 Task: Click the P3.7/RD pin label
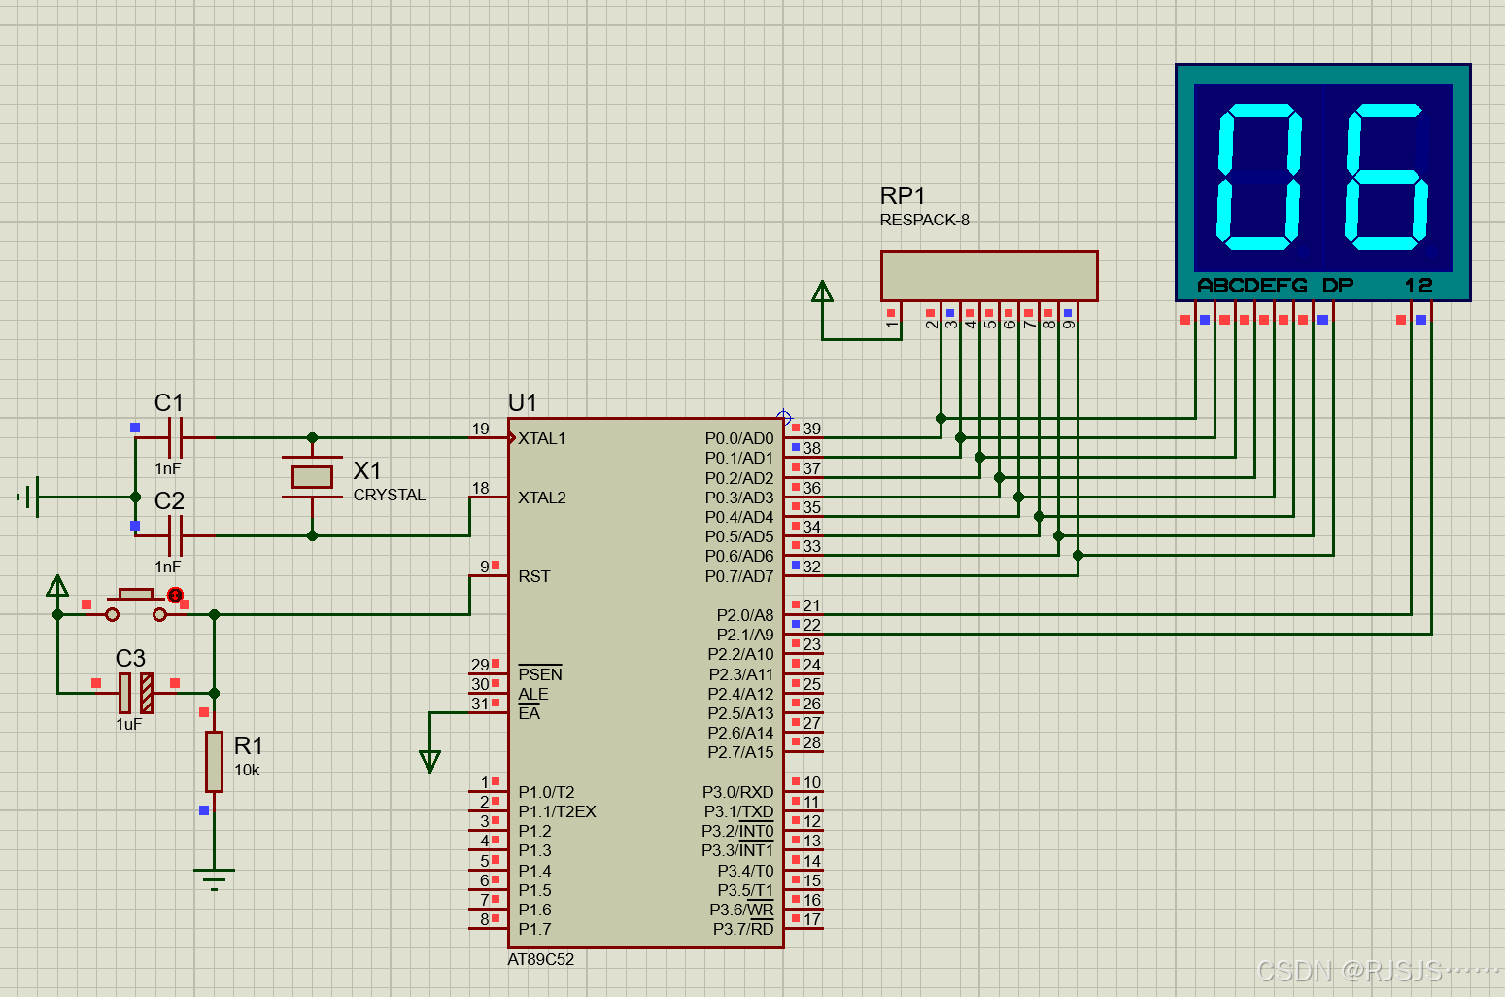point(743,929)
